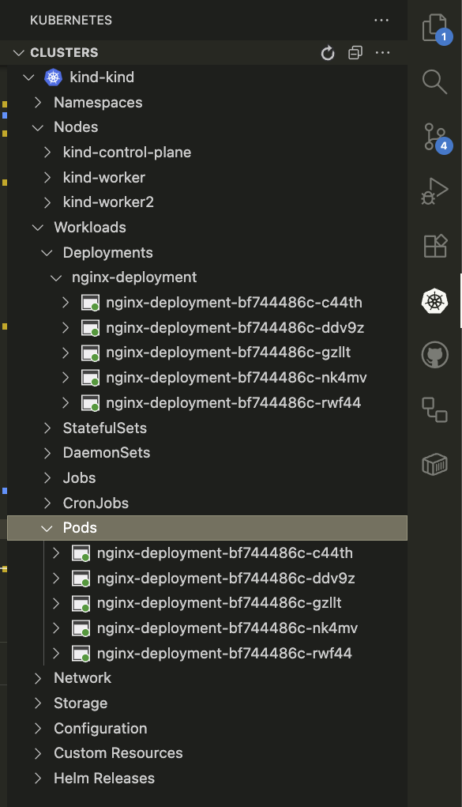Click pod icon of deployment pod rwf44
The height and width of the screenshot is (807, 462).
coord(91,403)
